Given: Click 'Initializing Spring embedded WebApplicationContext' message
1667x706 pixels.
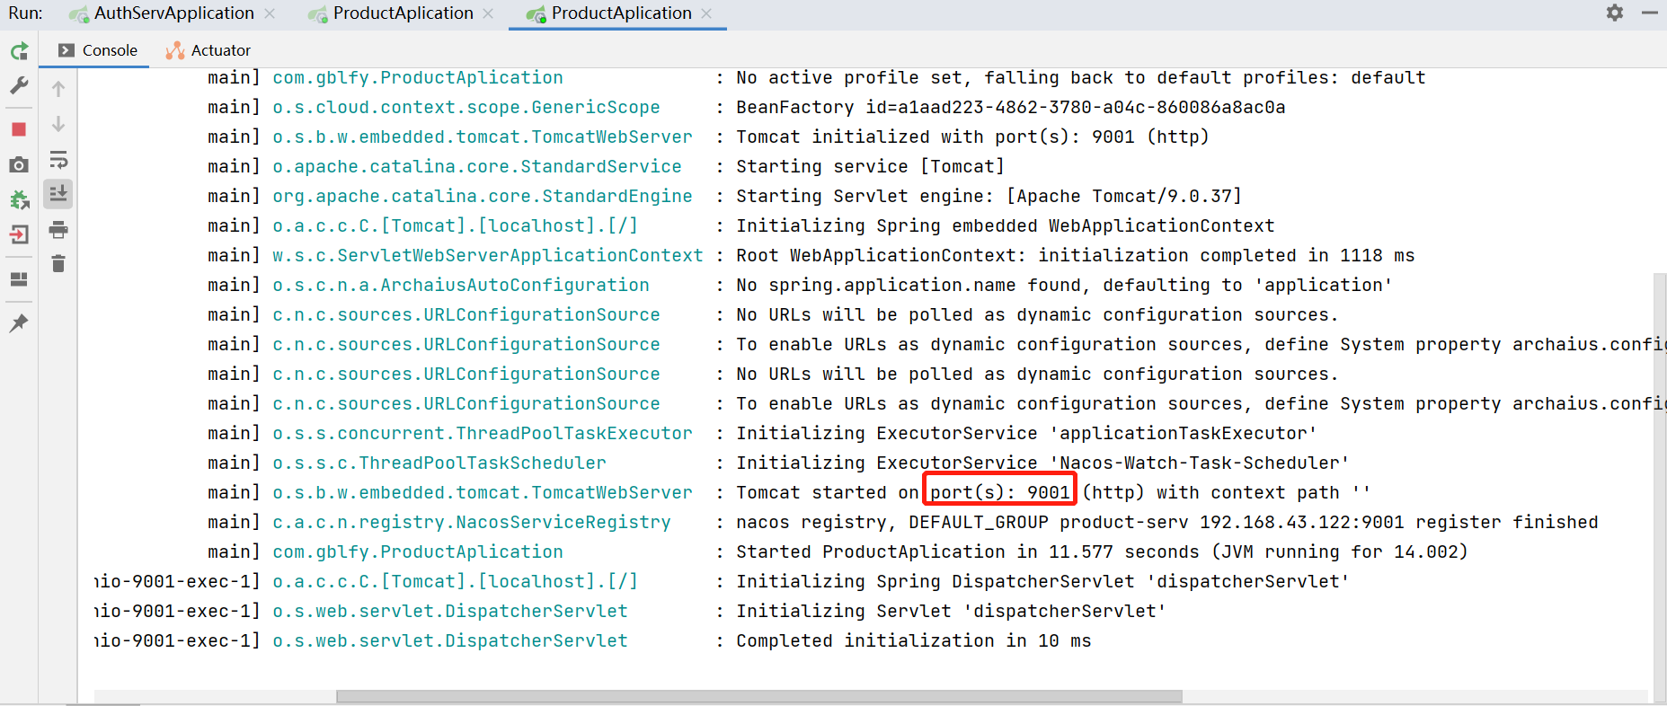Looking at the screenshot, I should click(1005, 225).
